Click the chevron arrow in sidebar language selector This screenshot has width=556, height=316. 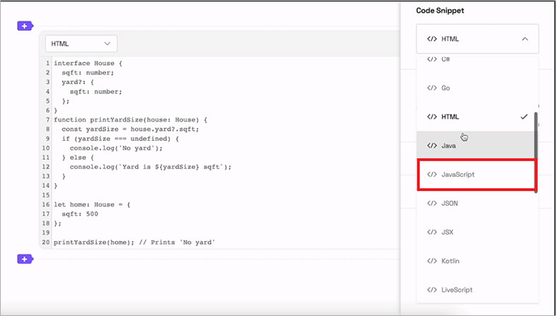click(x=524, y=39)
